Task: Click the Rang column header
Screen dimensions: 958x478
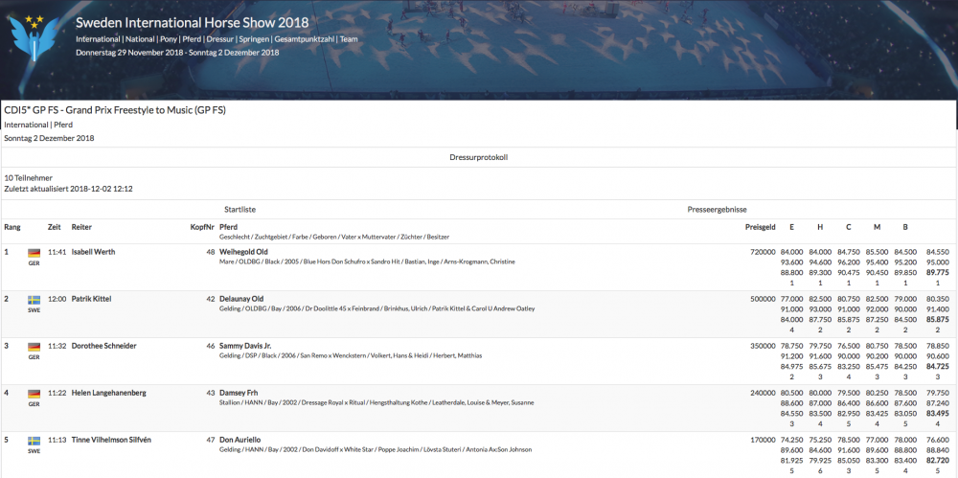Action: coord(12,227)
